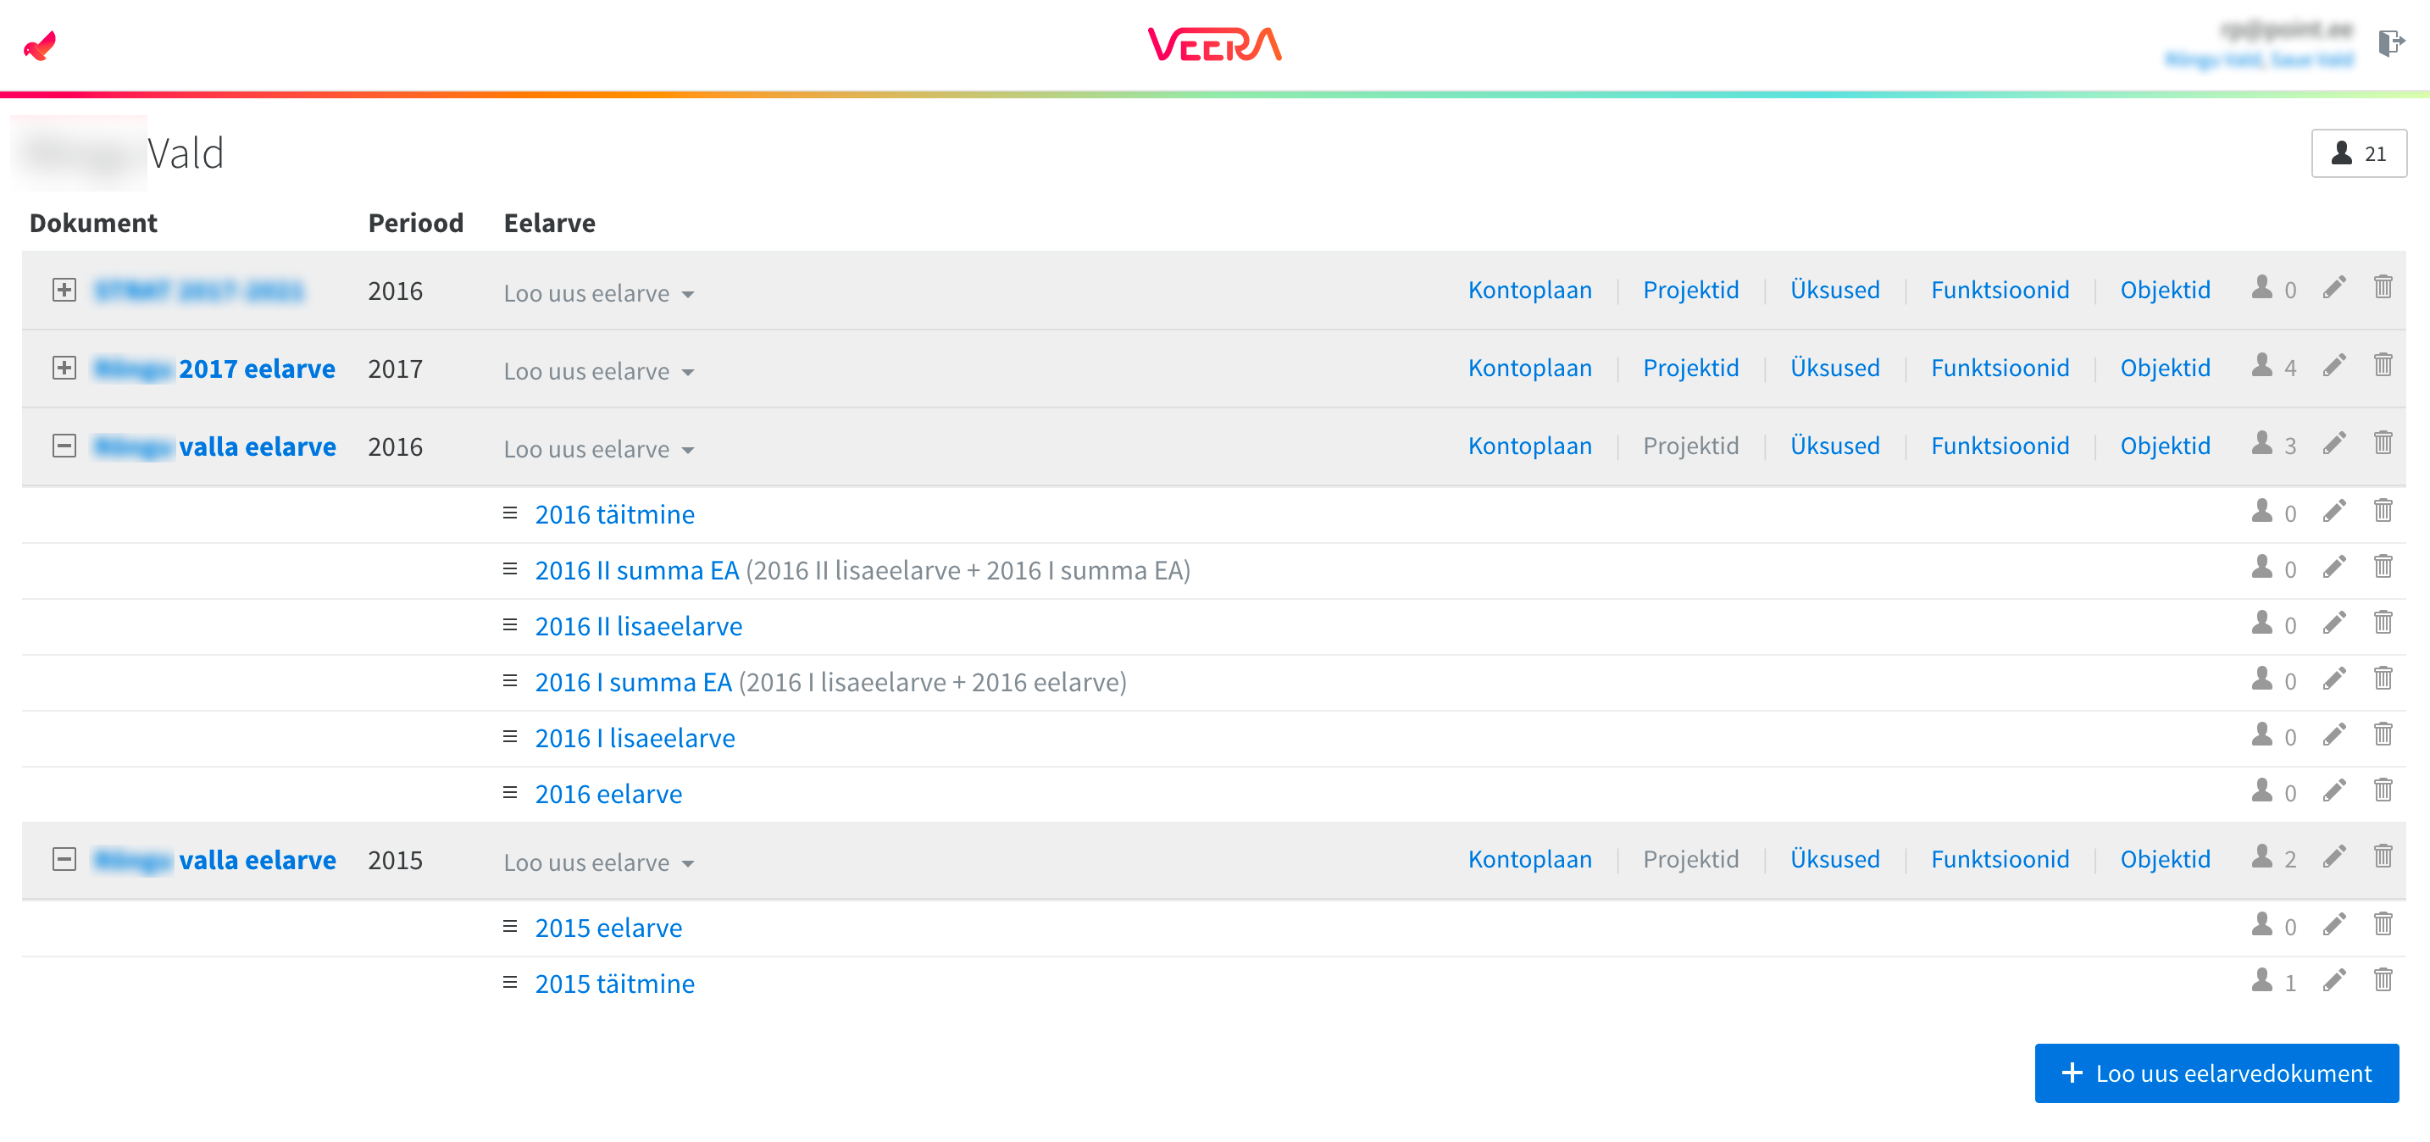The width and height of the screenshot is (2430, 1142).
Task: Open Loo uus eelarve dropdown for 2015 row
Action: click(598, 863)
